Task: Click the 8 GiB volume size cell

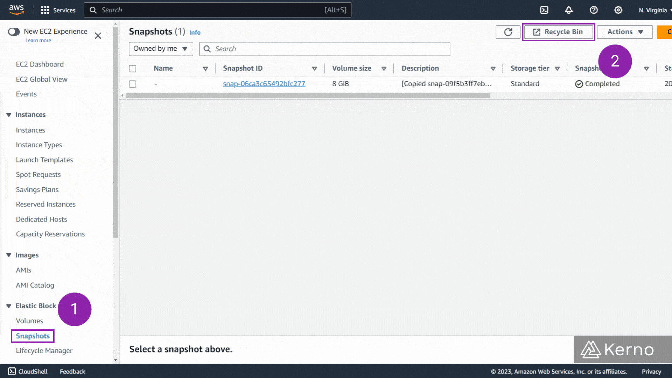Action: (341, 84)
